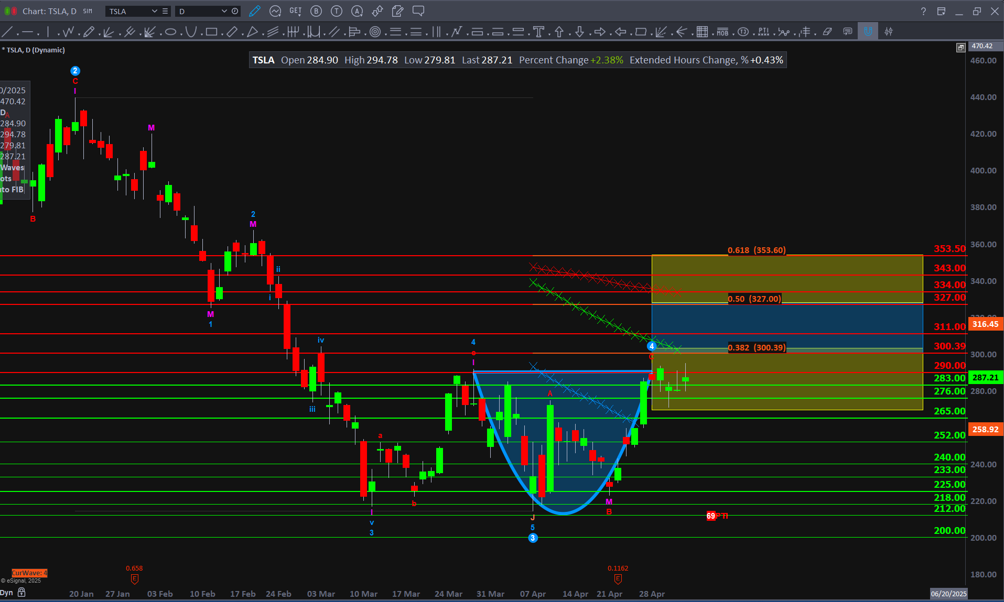
Task: Toggle the blue pencil drawing mode
Action: 255,11
